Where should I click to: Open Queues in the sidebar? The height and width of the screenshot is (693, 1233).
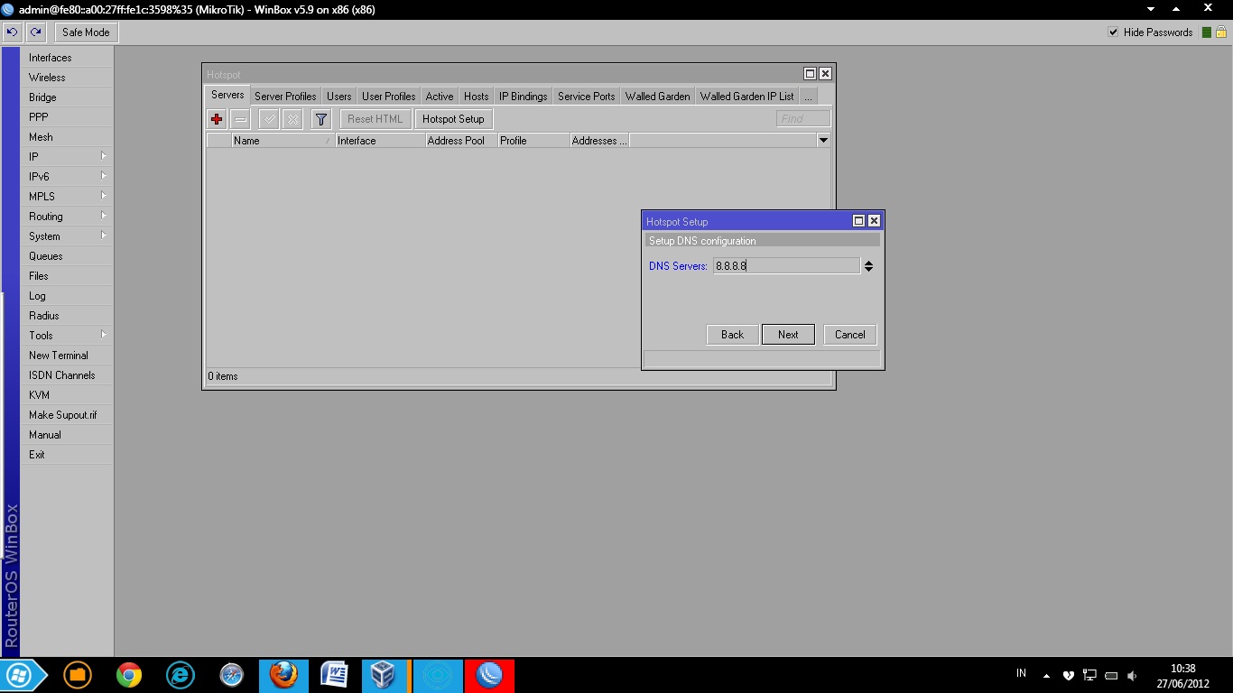68,256
